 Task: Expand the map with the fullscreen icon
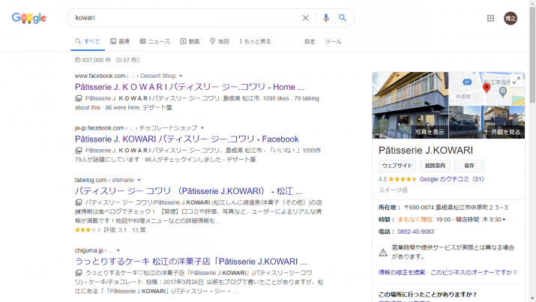tap(517, 79)
